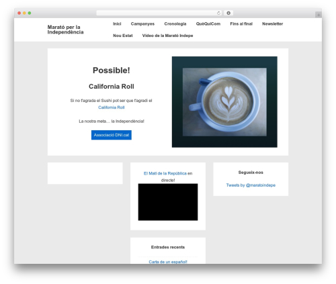Screen dimensions: 336x284
Task: Open the Nou Estat menu item
Action: point(123,36)
